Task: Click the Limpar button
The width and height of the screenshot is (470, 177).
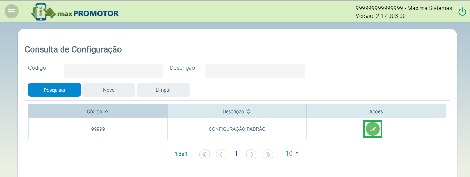Action: point(163,90)
